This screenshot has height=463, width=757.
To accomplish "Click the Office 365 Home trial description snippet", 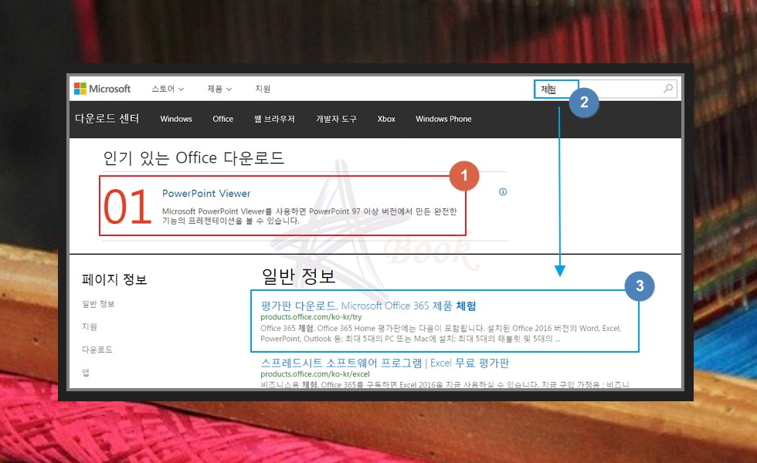I will tap(441, 333).
